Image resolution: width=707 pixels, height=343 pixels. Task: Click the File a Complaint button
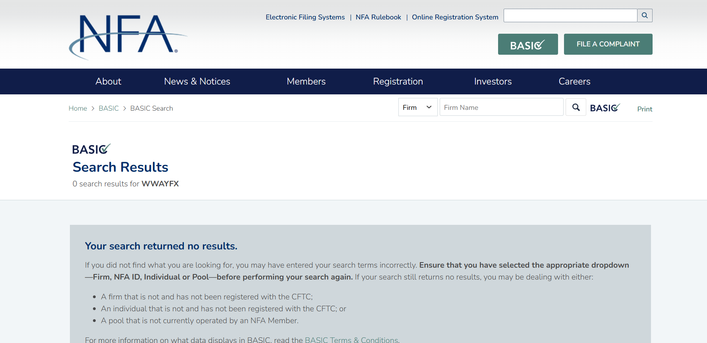(x=608, y=44)
